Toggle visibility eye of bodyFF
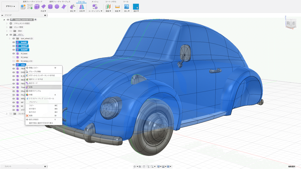 tap(14, 46)
